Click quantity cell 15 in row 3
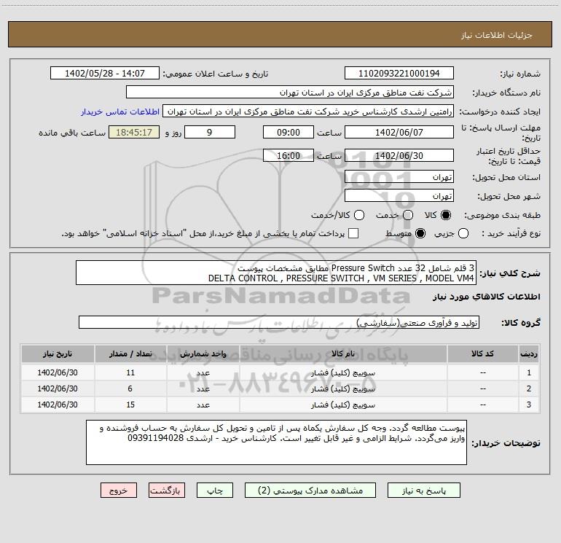Viewport: 561px width, 543px height. [130, 405]
